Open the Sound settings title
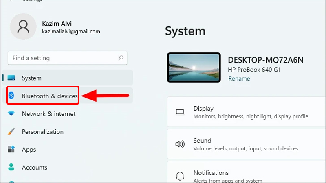The image size is (326, 183). pos(202,141)
